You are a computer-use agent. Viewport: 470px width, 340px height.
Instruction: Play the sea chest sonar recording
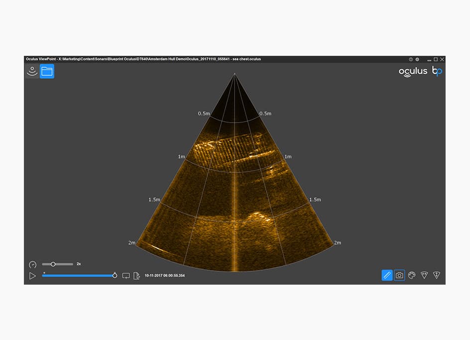coord(32,275)
